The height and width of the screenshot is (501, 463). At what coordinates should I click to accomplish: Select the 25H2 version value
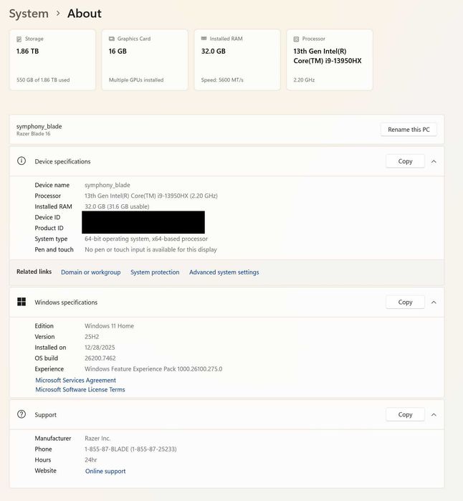click(x=92, y=337)
